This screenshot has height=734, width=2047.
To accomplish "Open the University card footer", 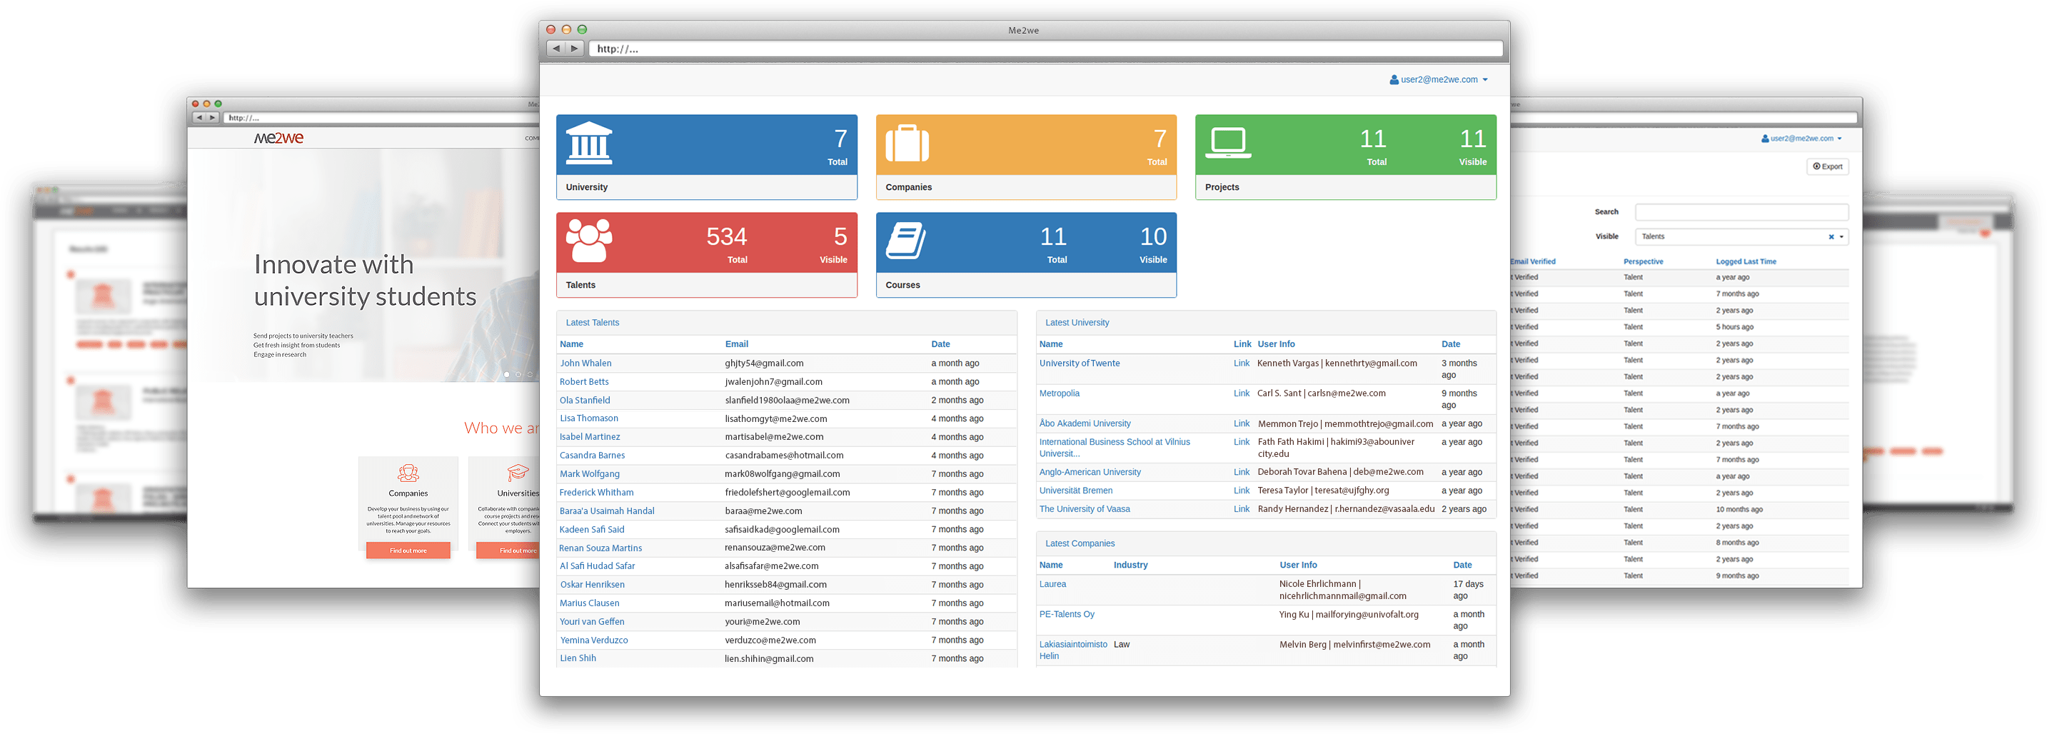I will (706, 188).
